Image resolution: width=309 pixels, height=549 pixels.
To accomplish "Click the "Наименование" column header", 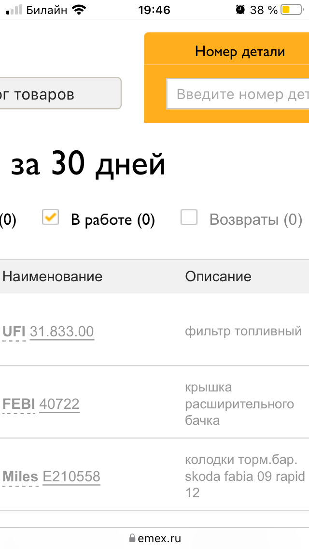I will click(x=53, y=276).
